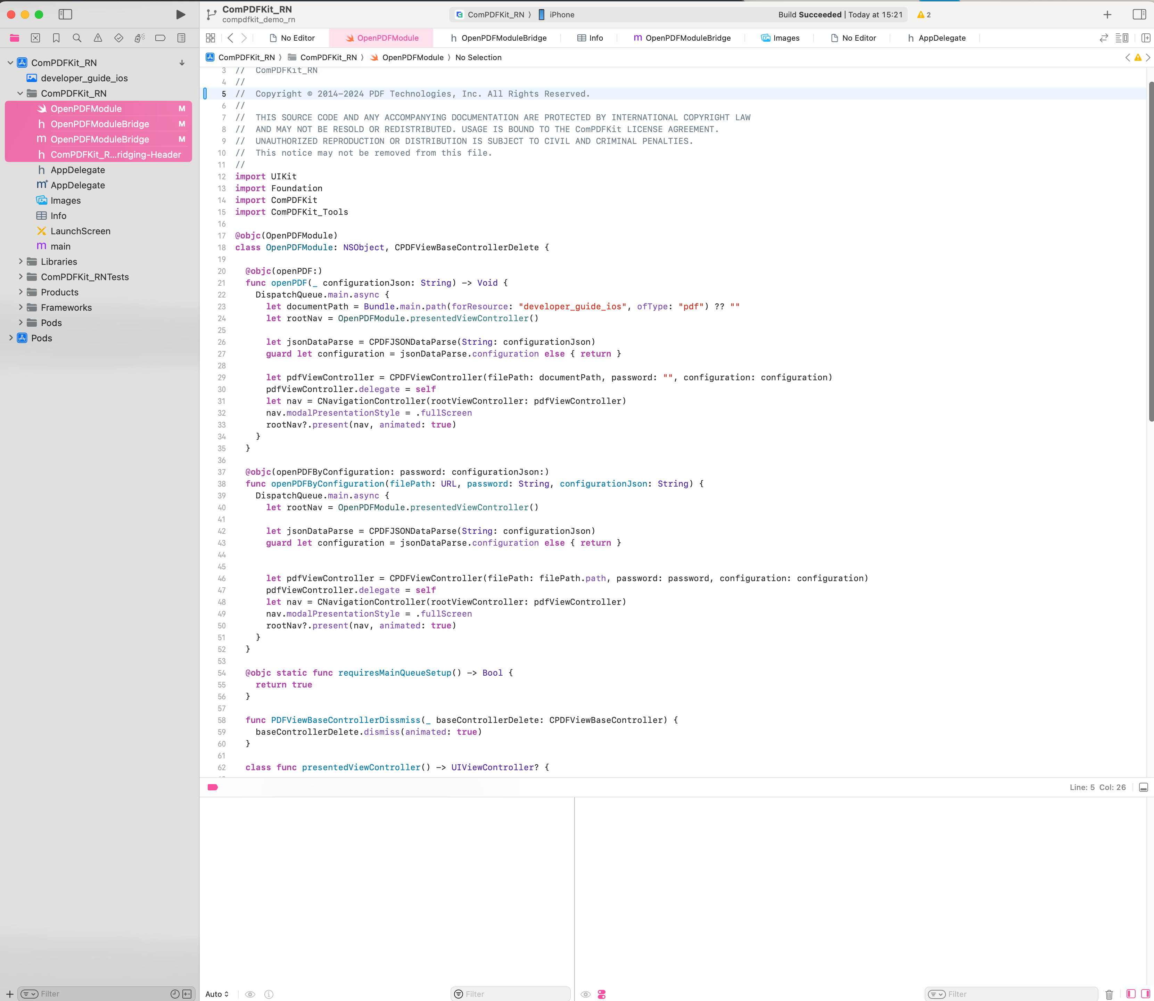
Task: Show source-controlled files filter icon
Action: (187, 994)
